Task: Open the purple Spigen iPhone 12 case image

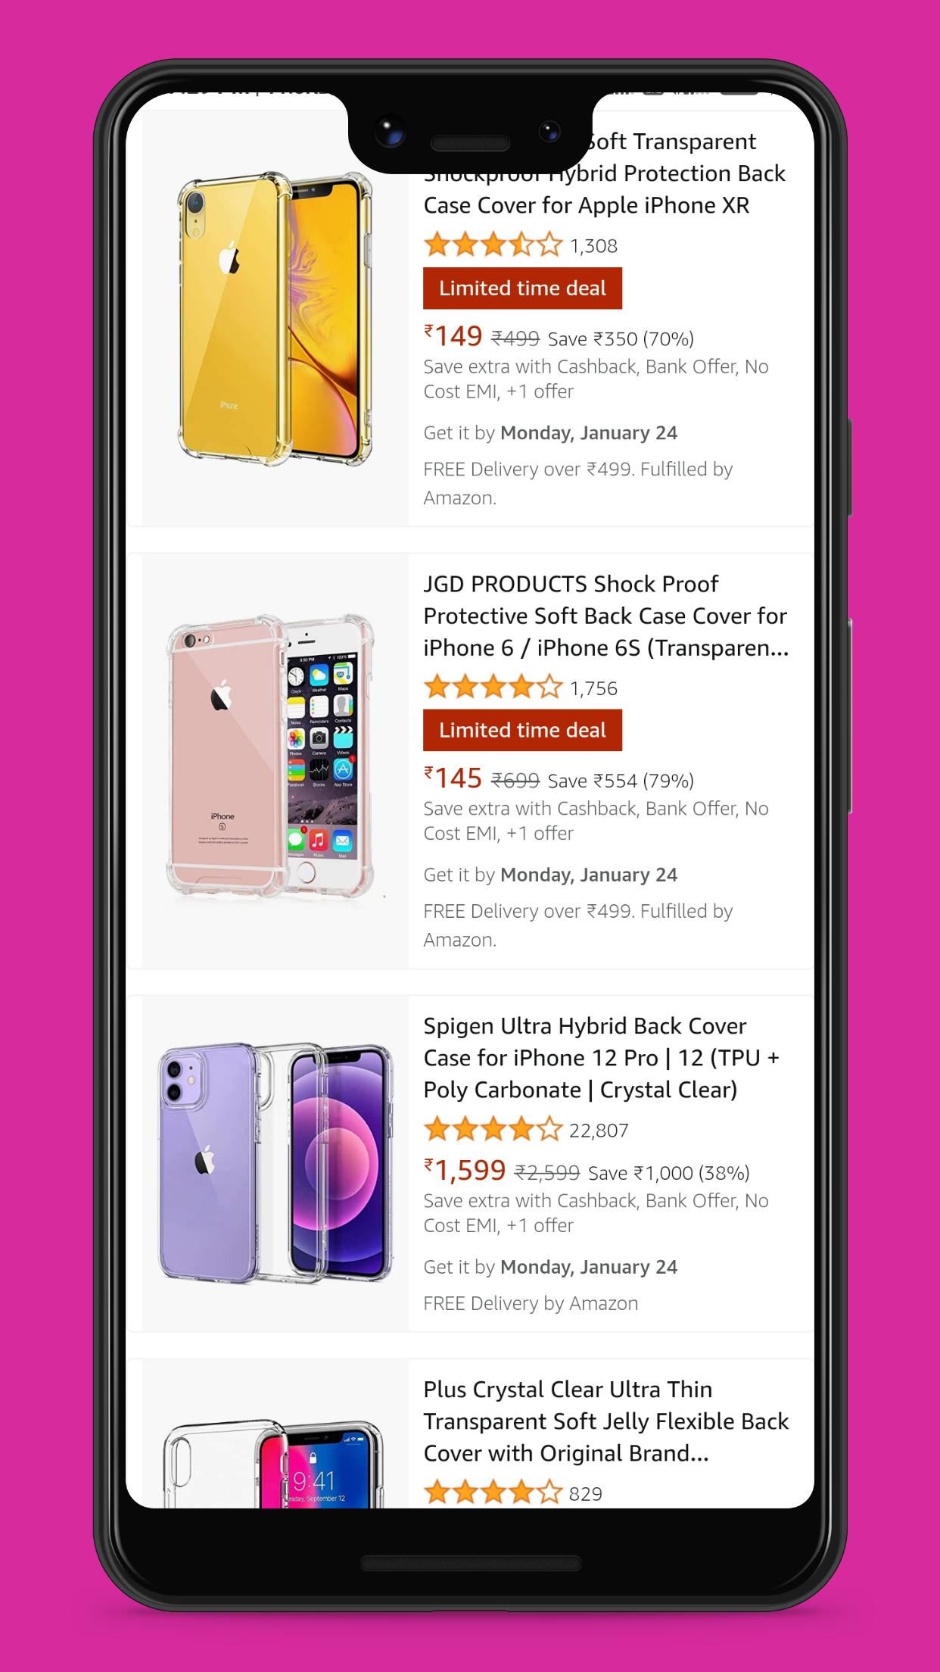Action: tap(275, 1163)
